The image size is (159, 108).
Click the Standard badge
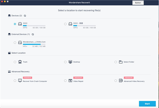tap(28, 78)
